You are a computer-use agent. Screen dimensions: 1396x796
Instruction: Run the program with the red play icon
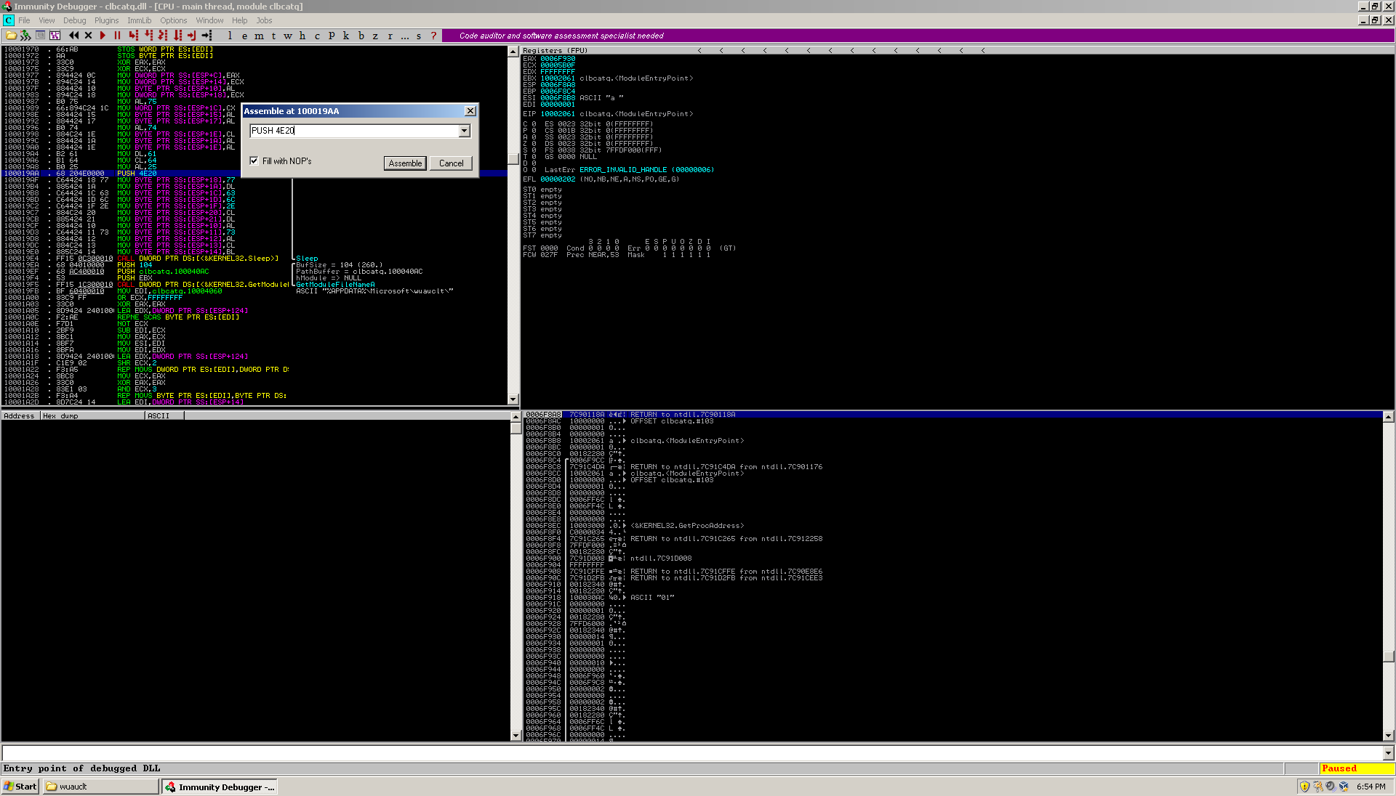coord(103,36)
